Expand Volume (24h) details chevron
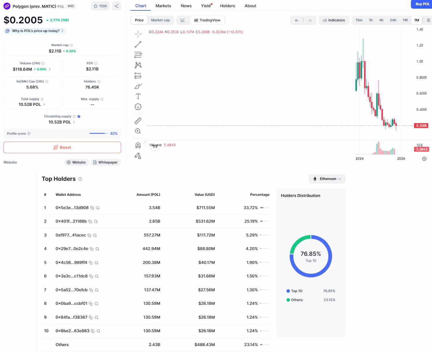The image size is (432, 353). coord(50,69)
